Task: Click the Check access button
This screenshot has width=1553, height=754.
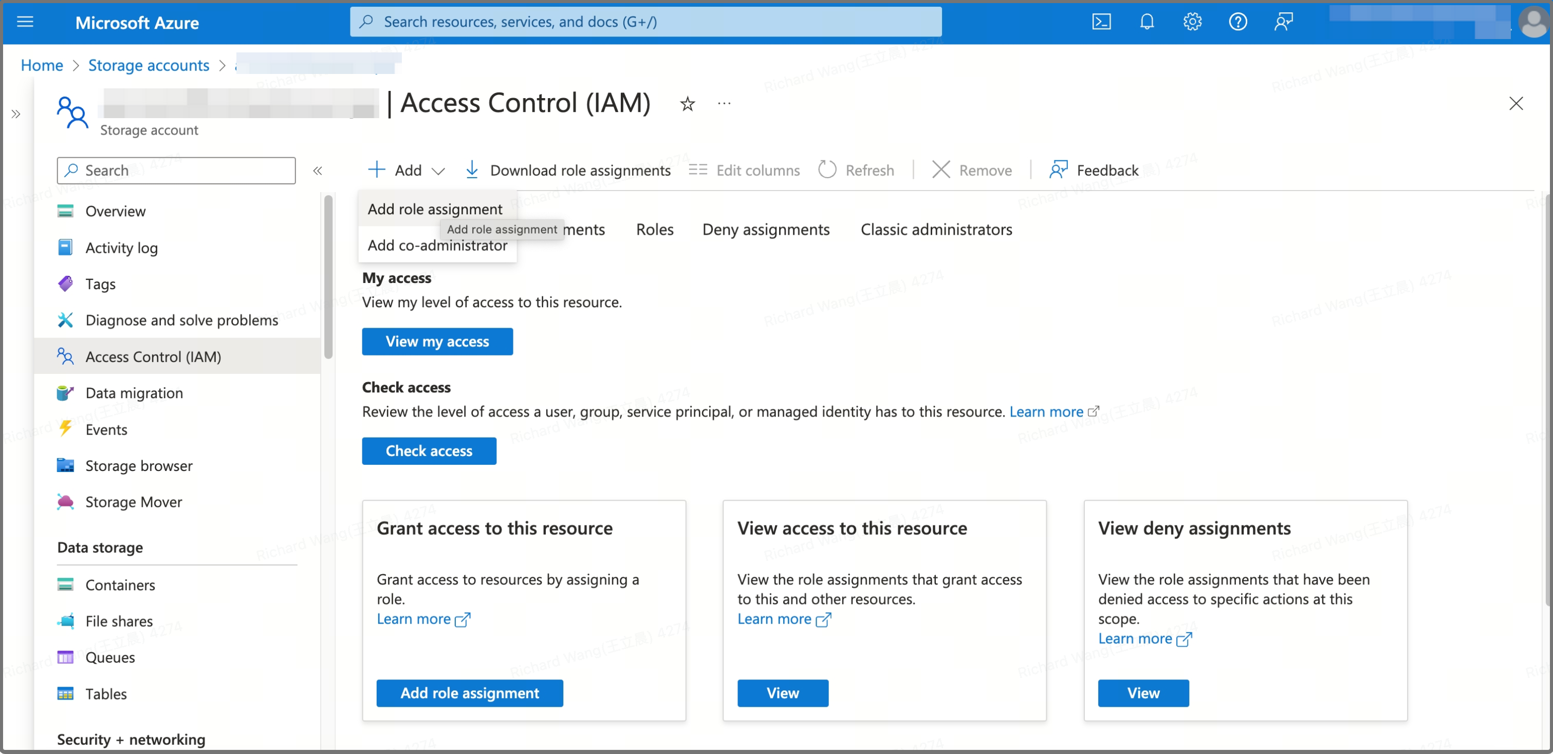Action: coord(429,451)
